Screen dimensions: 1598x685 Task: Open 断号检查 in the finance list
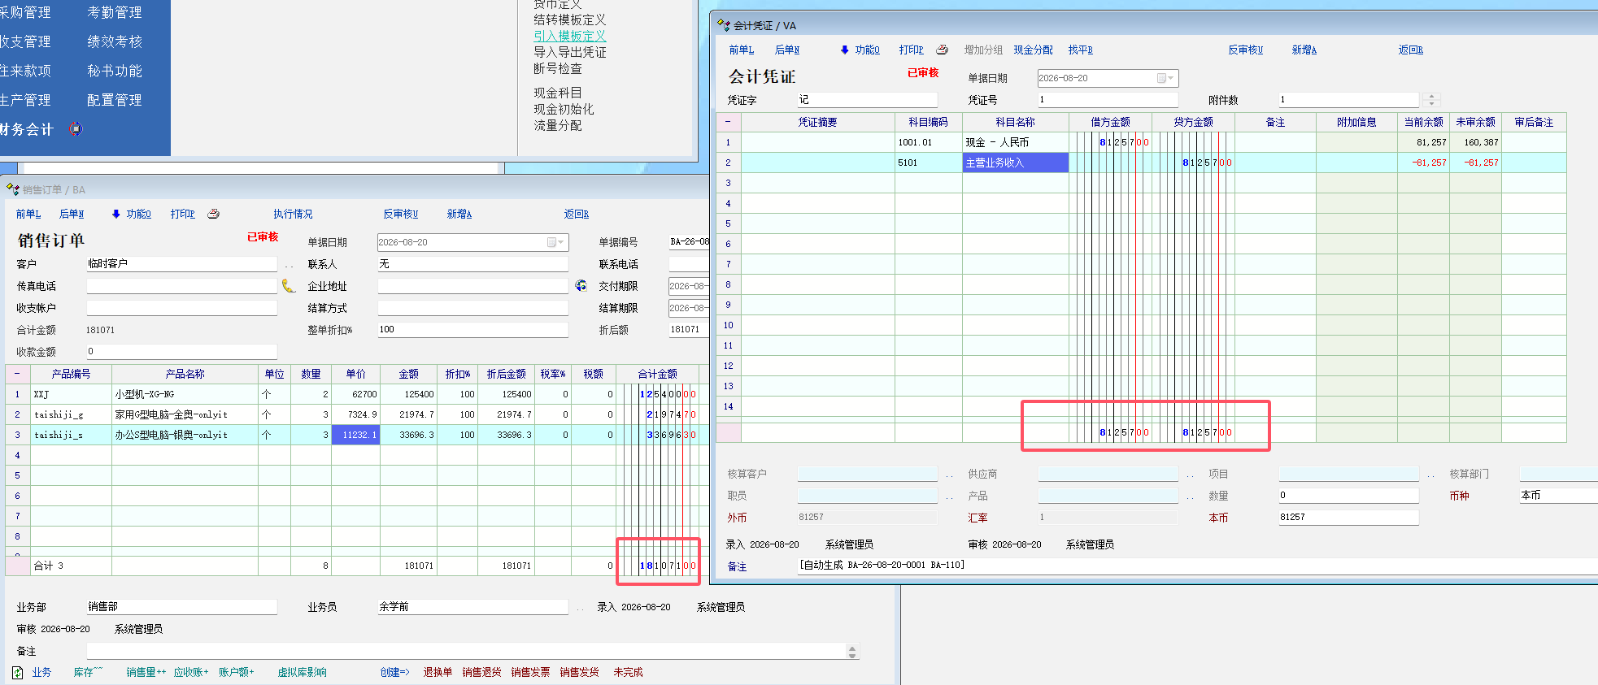tap(557, 68)
